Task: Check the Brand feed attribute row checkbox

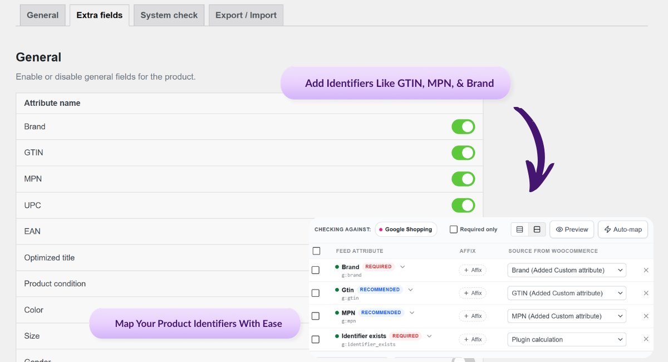Action: coord(316,270)
